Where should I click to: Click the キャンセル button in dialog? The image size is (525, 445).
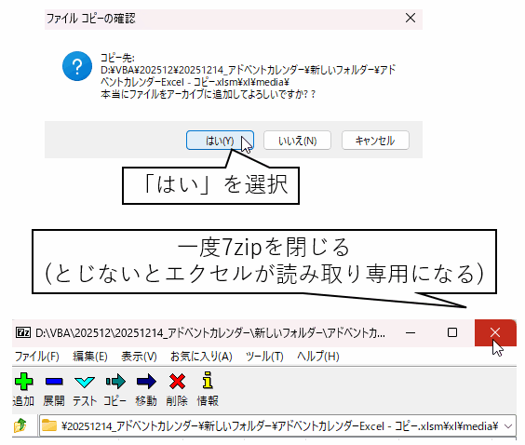[x=375, y=141]
